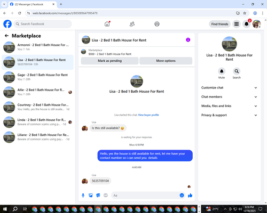Open Windows Start menu

(x=5, y=209)
